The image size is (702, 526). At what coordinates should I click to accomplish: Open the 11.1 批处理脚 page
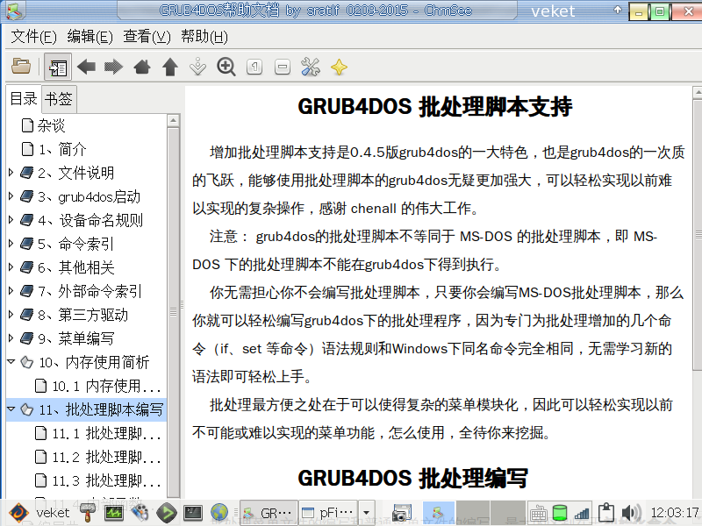(106, 433)
